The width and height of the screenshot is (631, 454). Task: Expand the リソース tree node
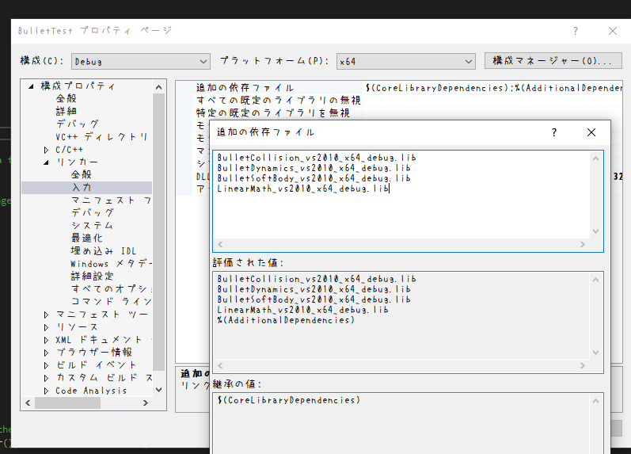click(46, 327)
